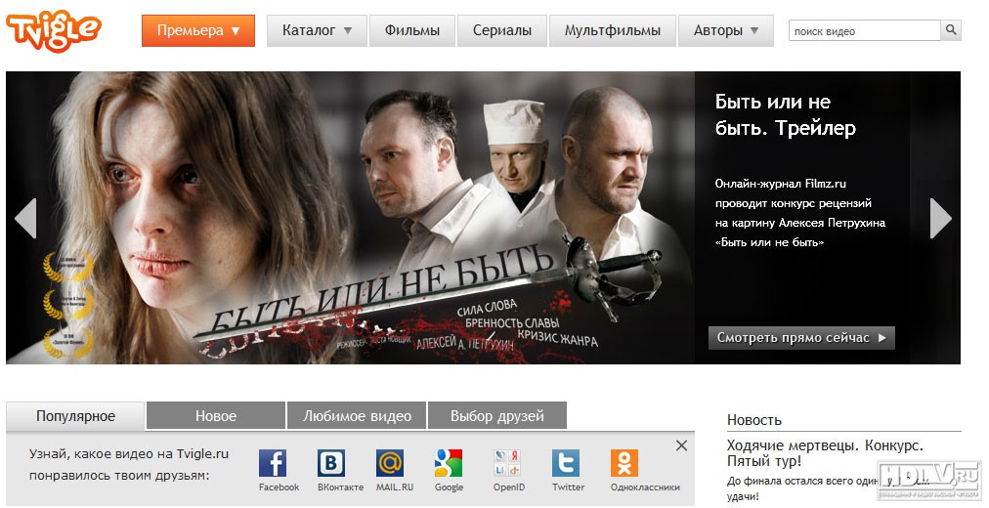The height and width of the screenshot is (508, 989).
Task: Expand the Авторы dropdown
Action: (x=726, y=31)
